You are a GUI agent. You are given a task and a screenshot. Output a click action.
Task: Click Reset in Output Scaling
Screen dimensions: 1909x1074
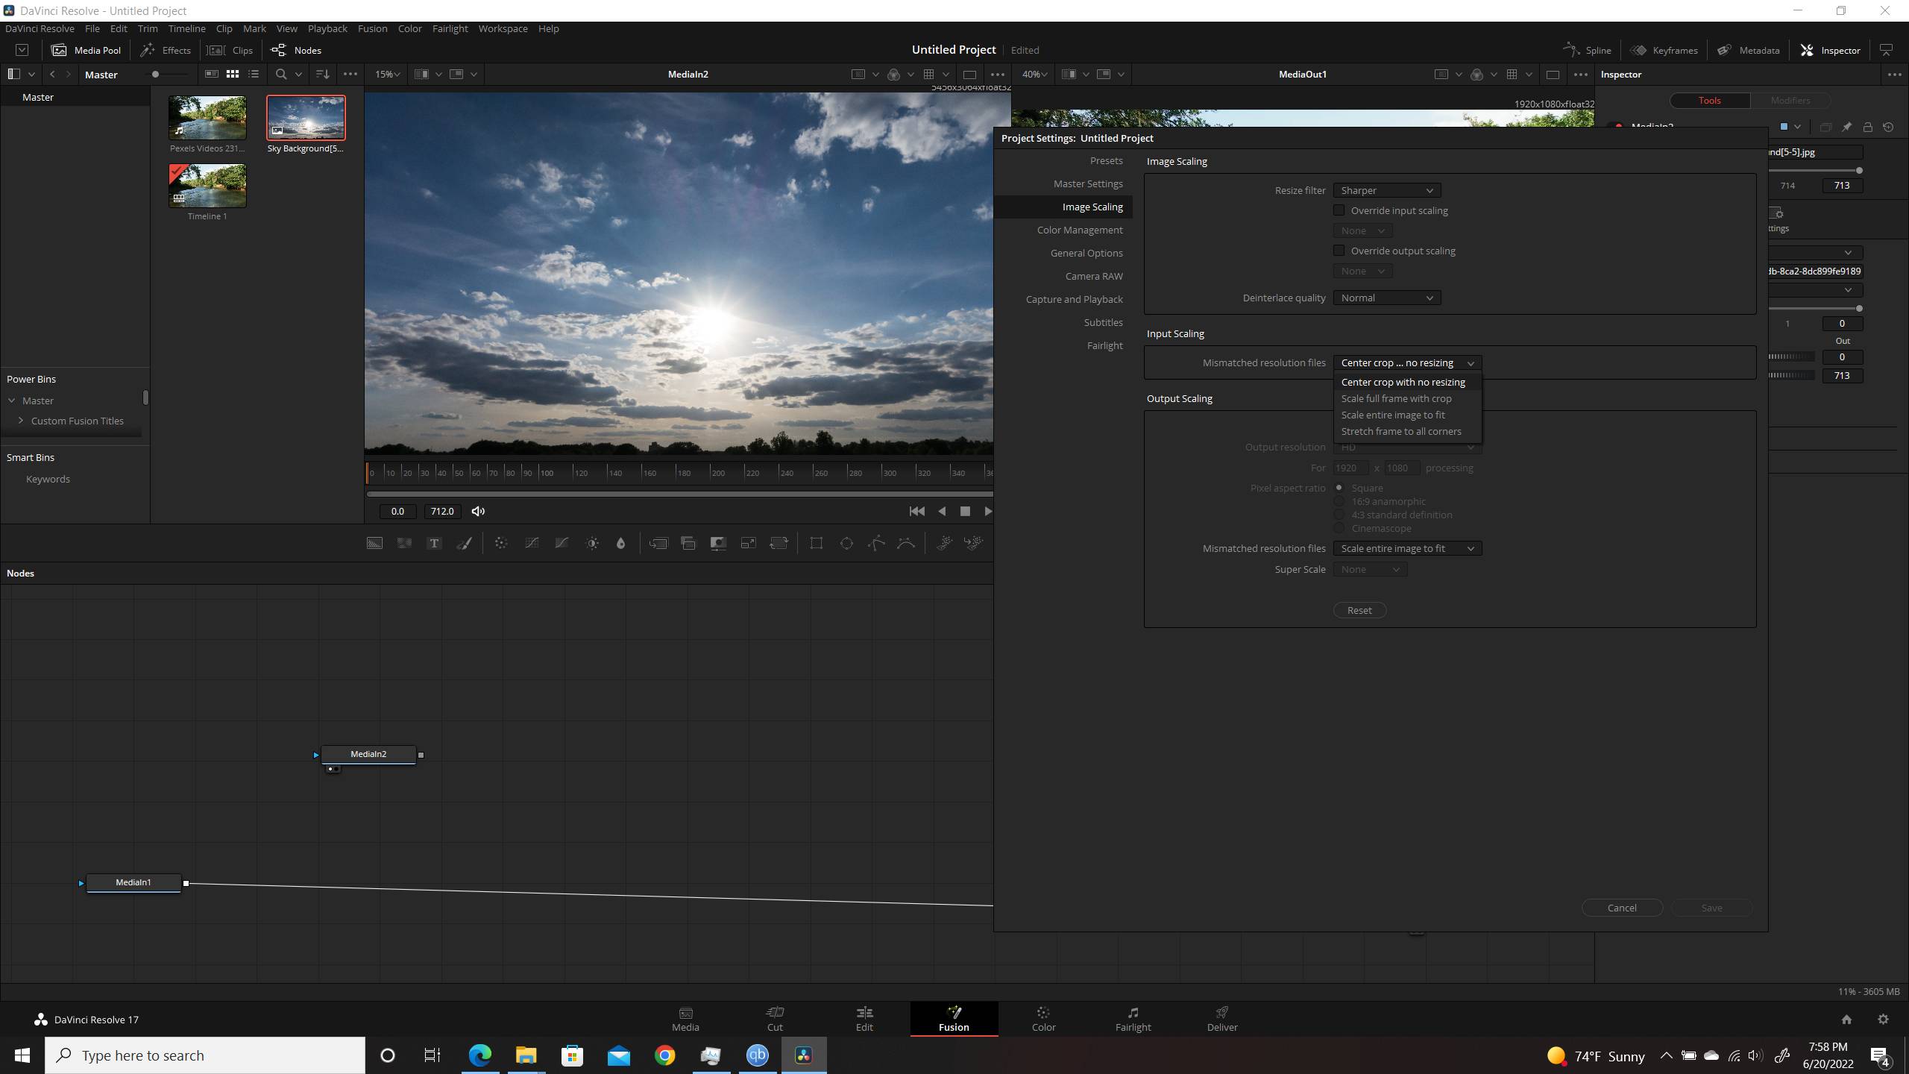[x=1359, y=610]
